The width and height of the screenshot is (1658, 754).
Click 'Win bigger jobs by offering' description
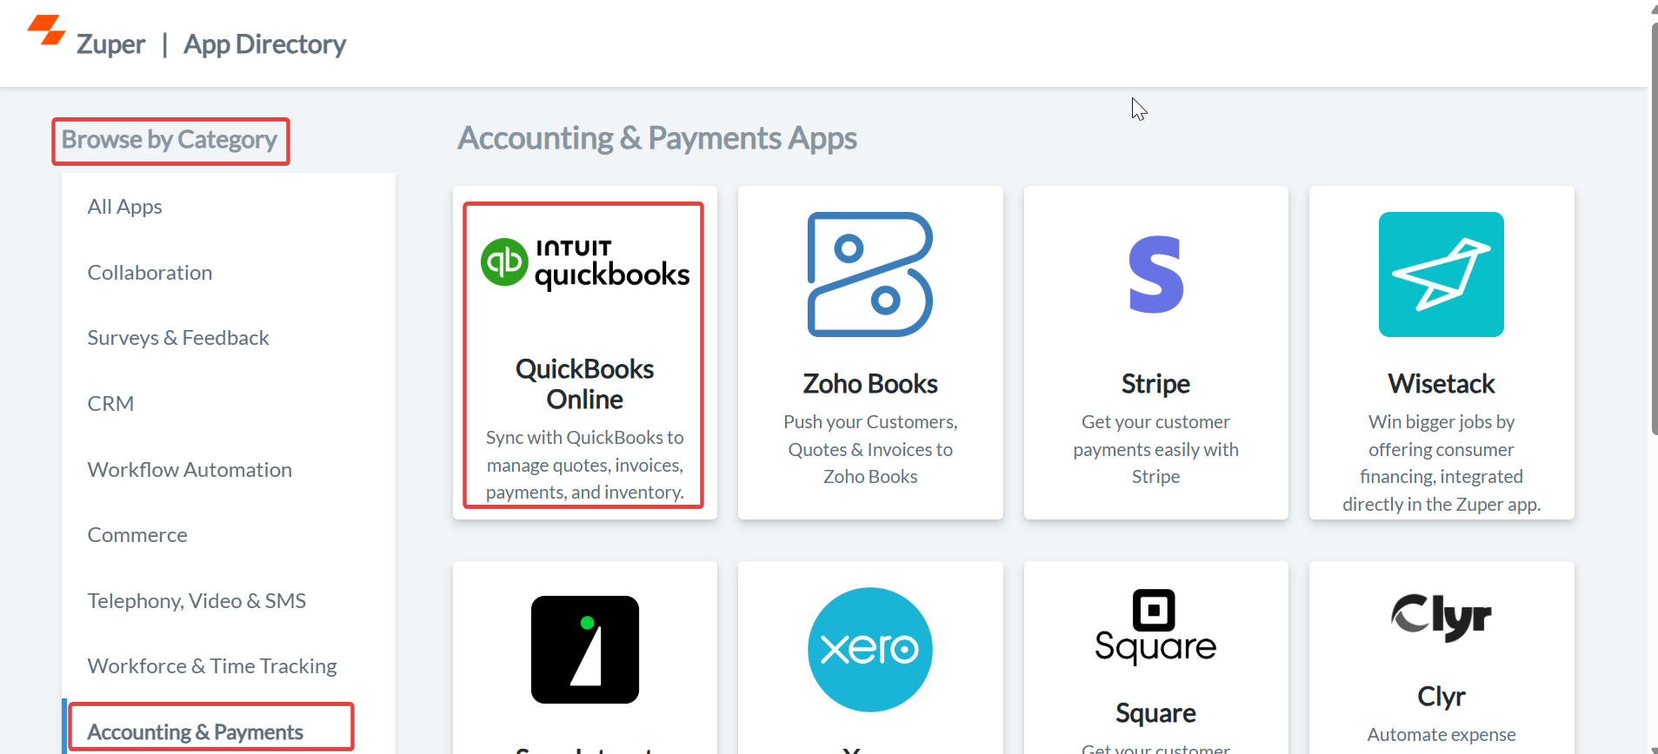1442,463
